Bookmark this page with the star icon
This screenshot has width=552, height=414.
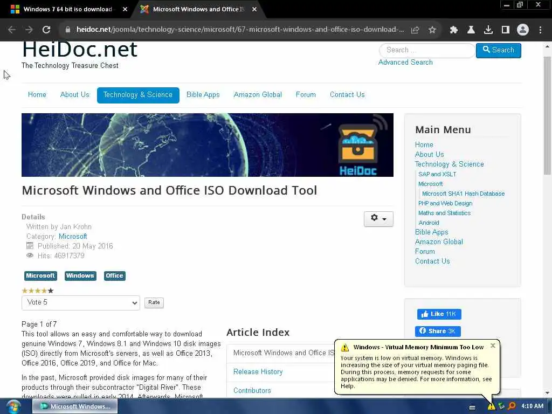[432, 30]
